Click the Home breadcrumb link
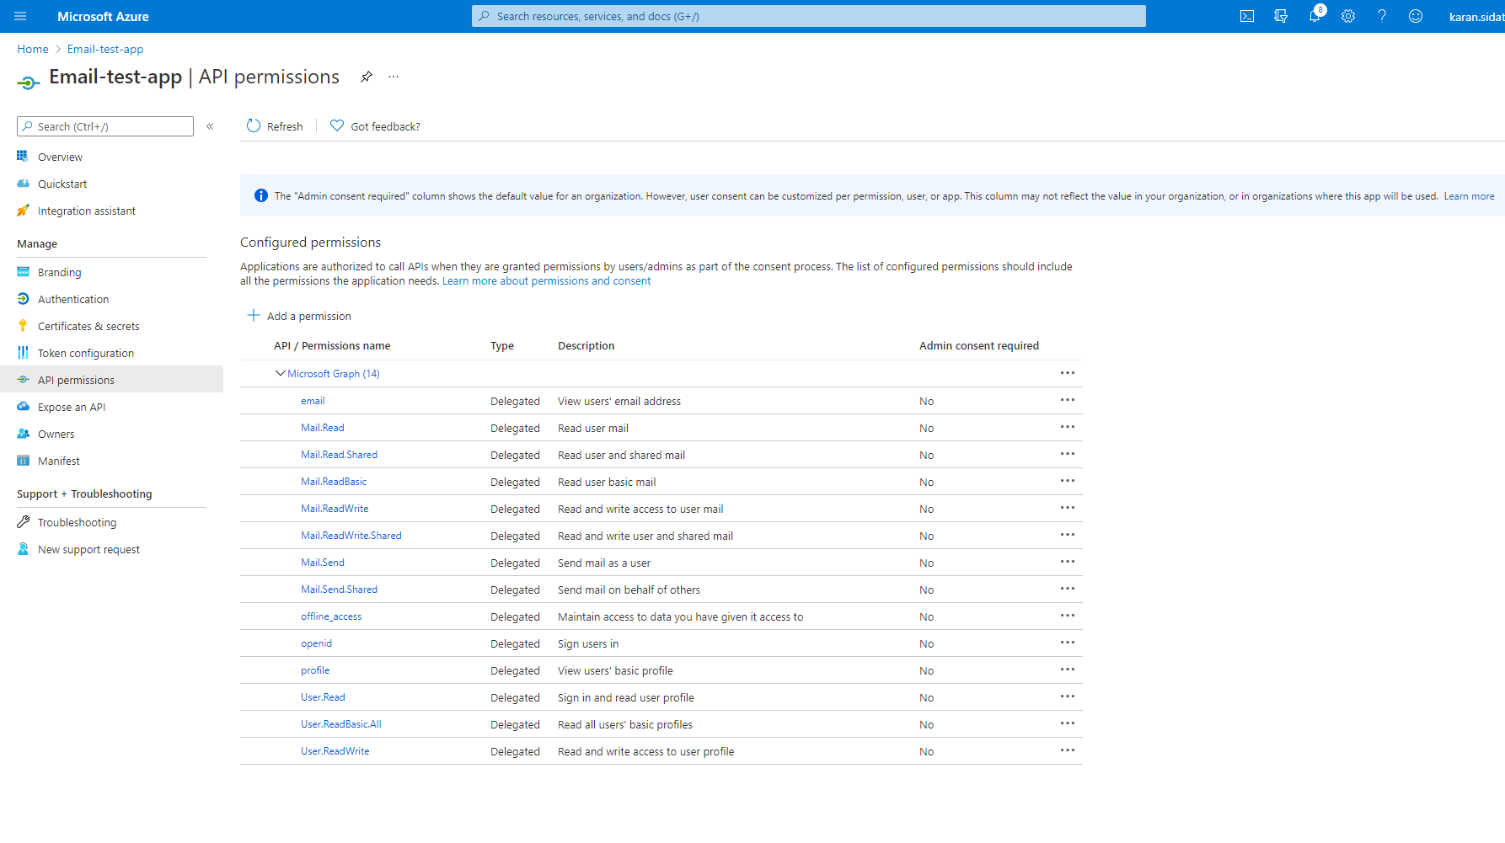1505x843 pixels. pyautogui.click(x=33, y=49)
